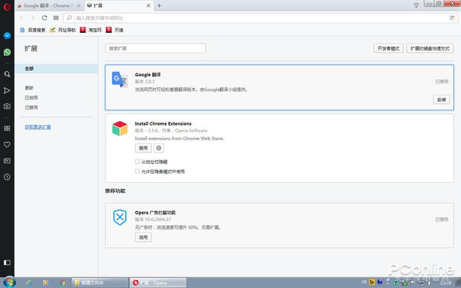Click the Opera ad blocker shield icon
The image size is (461, 288).
click(x=120, y=217)
